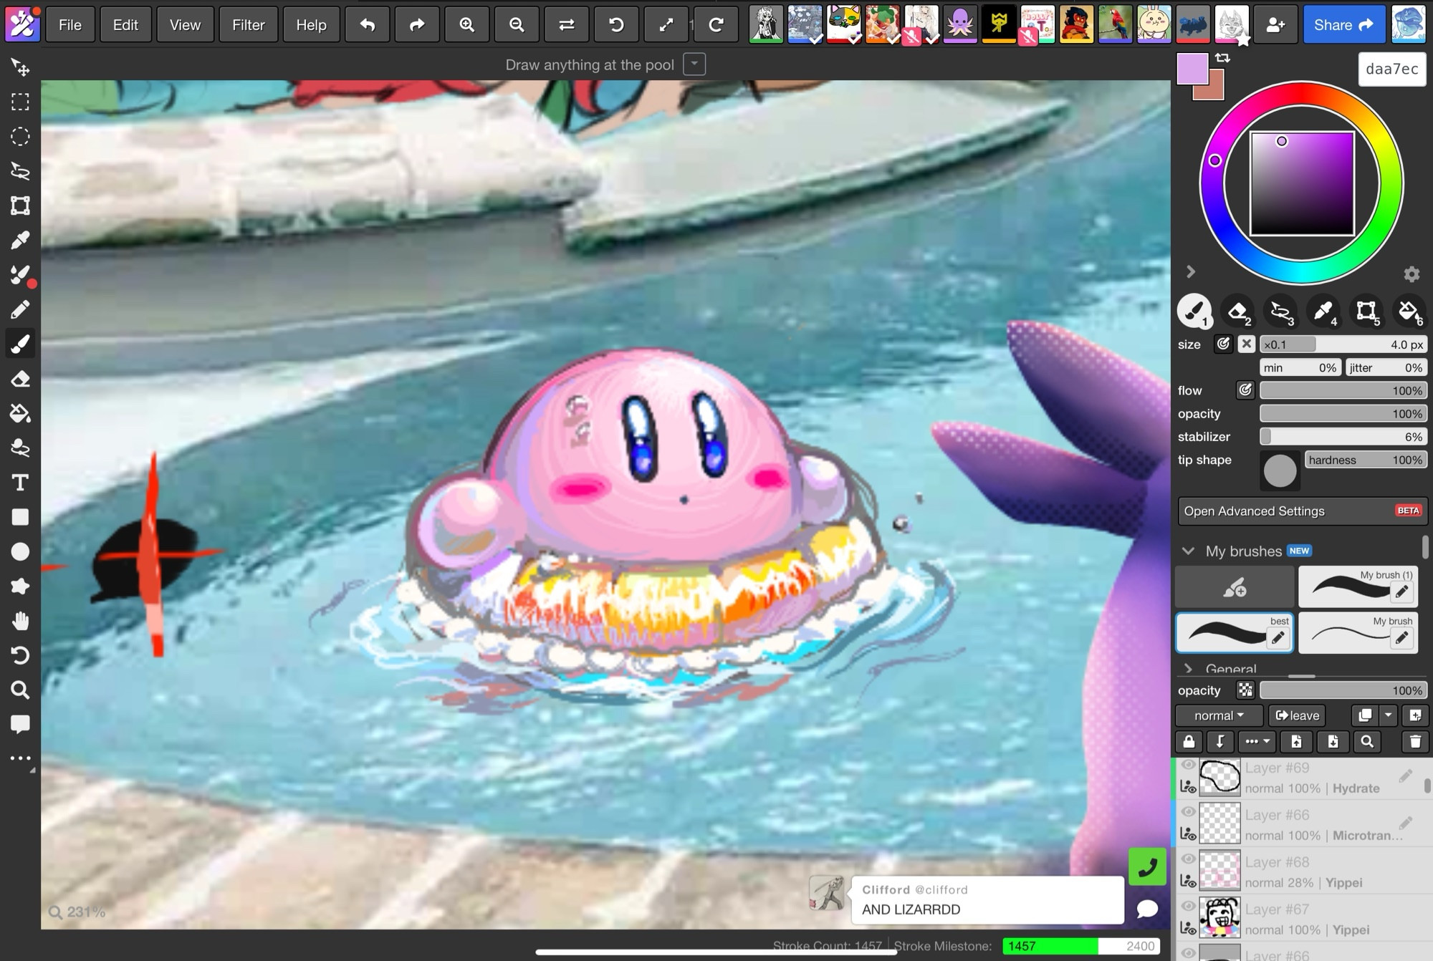Select the rectangular marquee selection tool

click(20, 102)
